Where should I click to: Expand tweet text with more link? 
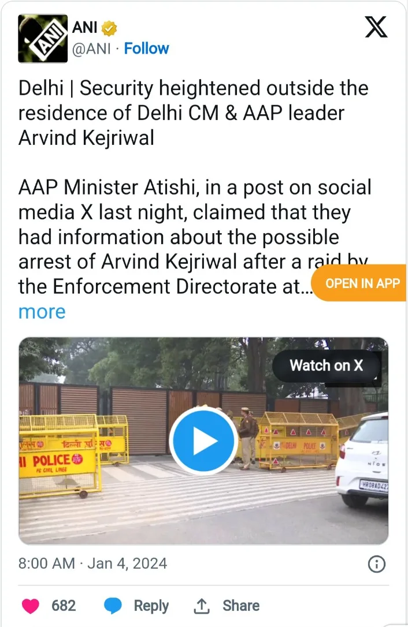point(42,312)
